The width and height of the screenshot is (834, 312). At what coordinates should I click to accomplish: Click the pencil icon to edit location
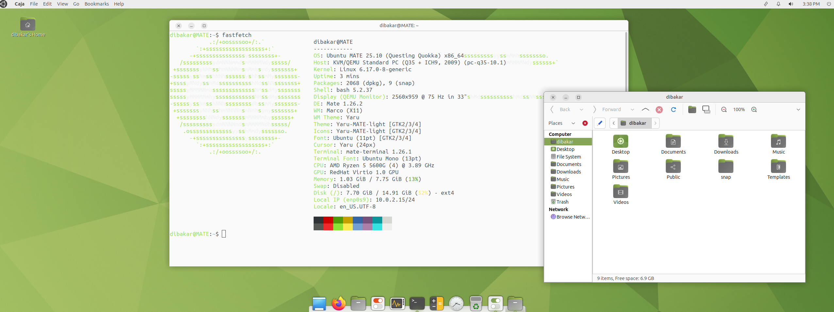[x=600, y=123]
